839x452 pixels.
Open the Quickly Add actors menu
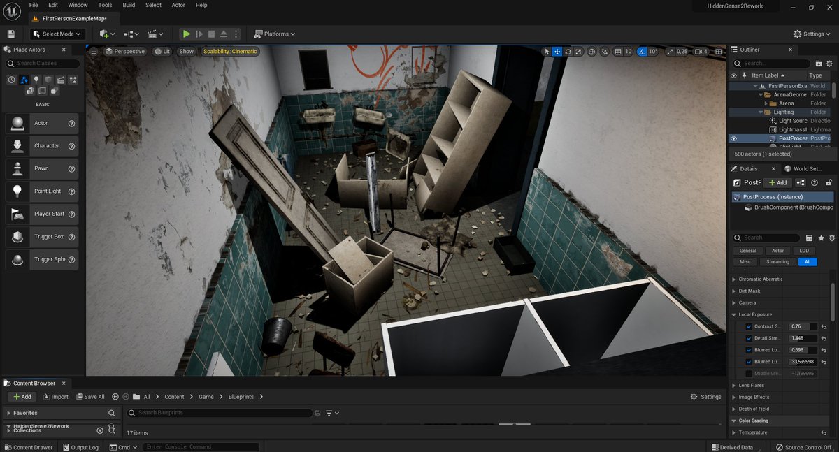(x=103, y=34)
